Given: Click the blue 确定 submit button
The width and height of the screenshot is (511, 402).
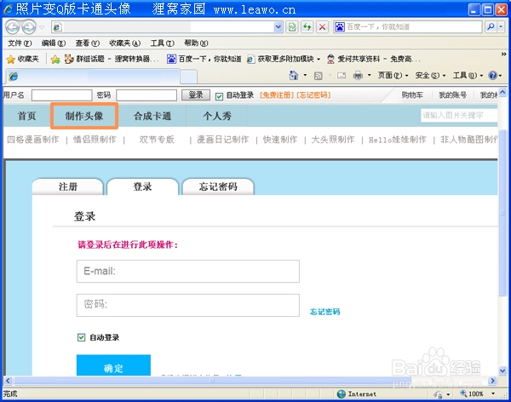Looking at the screenshot, I should [x=113, y=366].
